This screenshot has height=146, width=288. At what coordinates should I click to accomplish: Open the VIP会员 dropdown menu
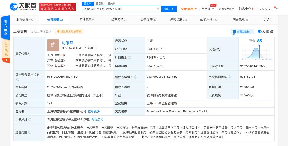coord(189,9)
